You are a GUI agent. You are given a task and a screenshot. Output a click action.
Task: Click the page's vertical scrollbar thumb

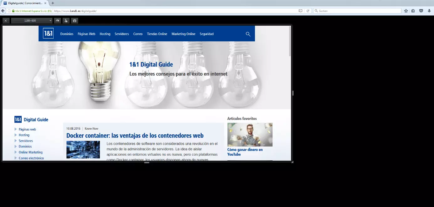[x=290, y=41]
